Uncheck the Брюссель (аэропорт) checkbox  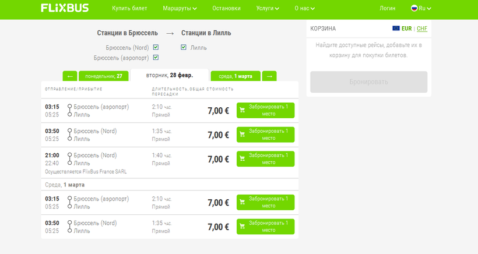pos(156,57)
